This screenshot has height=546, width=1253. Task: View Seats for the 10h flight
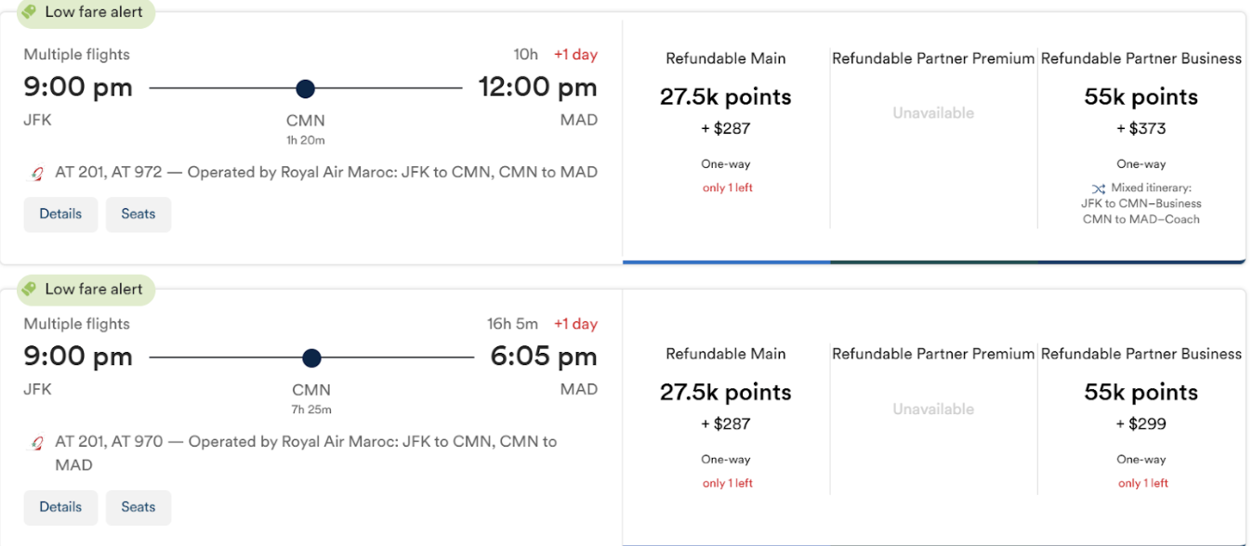(138, 214)
